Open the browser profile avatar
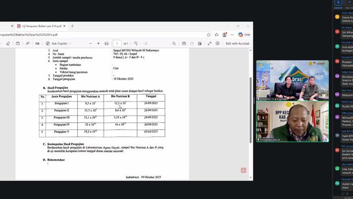This screenshot has height=199, width=353. 225,35
